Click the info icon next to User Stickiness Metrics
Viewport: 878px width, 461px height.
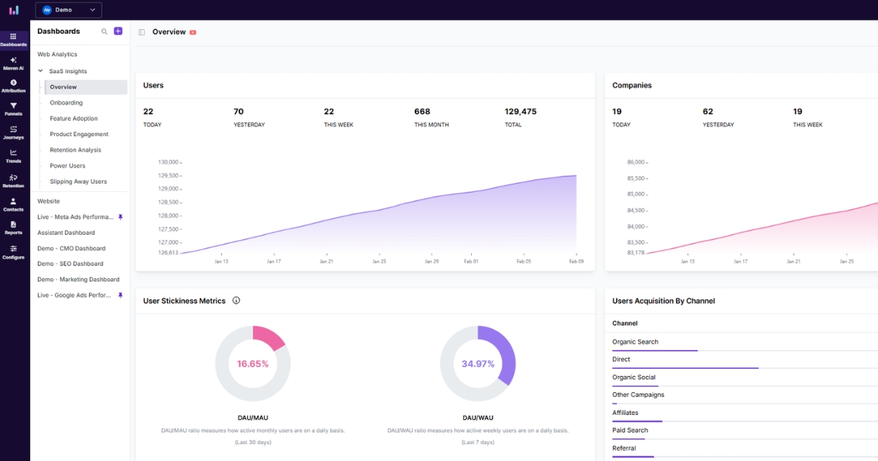236,301
